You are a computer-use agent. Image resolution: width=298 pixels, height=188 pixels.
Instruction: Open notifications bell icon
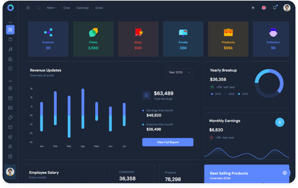274,8
